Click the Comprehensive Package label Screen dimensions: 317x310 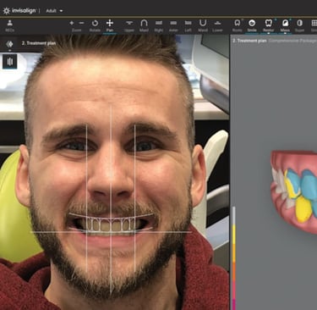coord(292,41)
